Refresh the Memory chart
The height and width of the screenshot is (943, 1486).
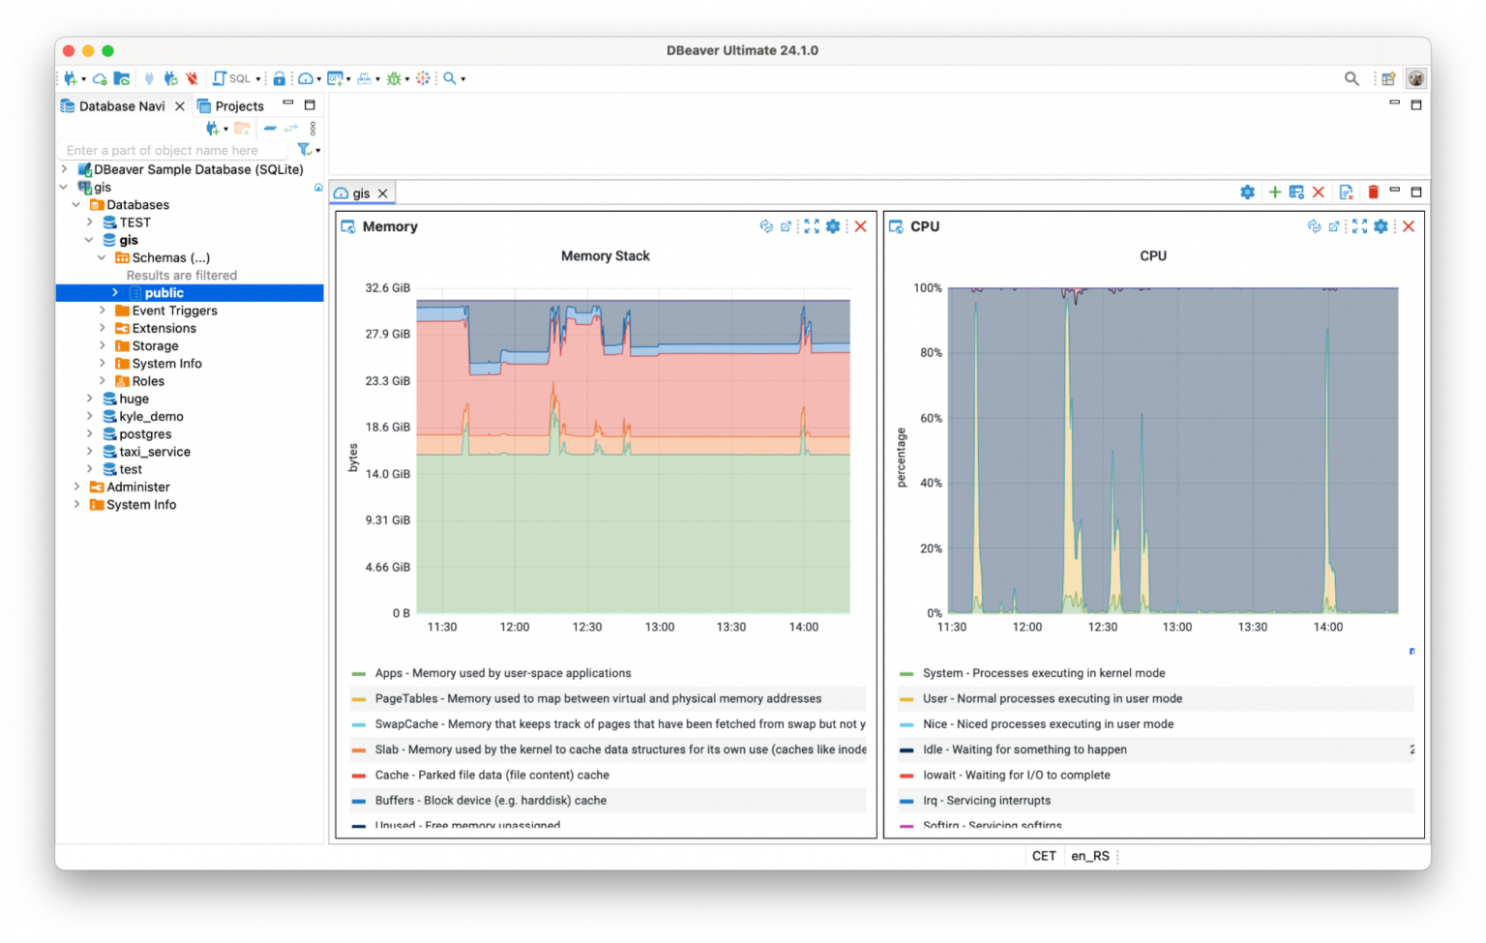click(x=766, y=226)
